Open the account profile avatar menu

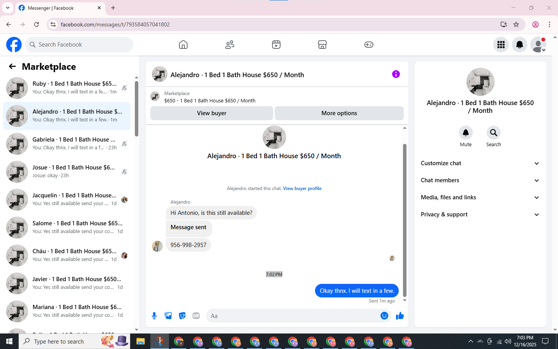[x=538, y=45]
